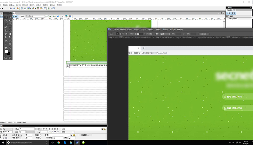Click the Bold formatting button in Properties
Viewport: 253px width, 145px height.
click(44, 129)
